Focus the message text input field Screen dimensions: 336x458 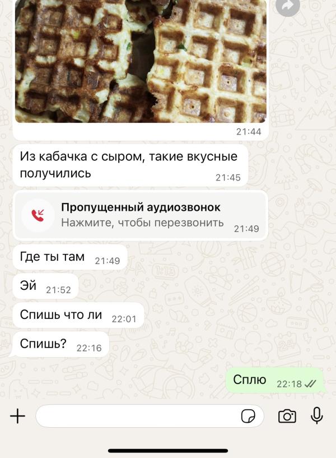point(150,416)
